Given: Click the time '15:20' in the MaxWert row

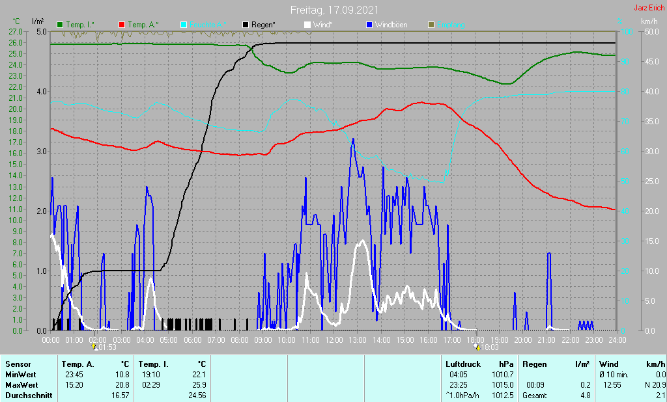Looking at the screenshot, I should [x=74, y=385].
